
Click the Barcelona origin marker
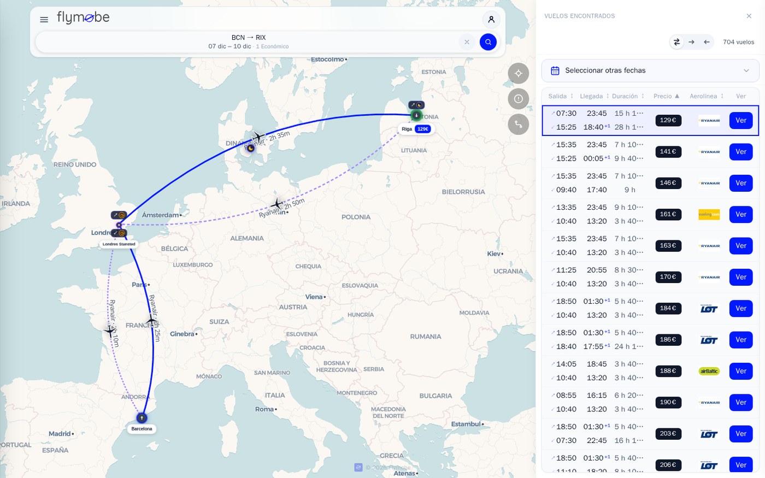[x=142, y=418]
